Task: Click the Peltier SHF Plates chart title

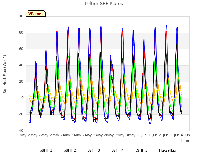Action: click(x=104, y=4)
